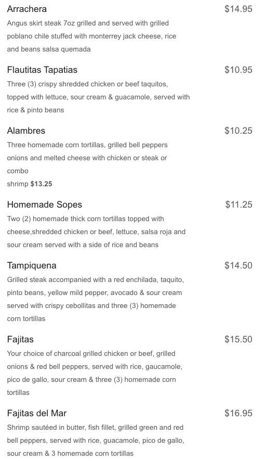Select the Fajitas del Mar heading
The width and height of the screenshot is (267, 461).
click(37, 413)
